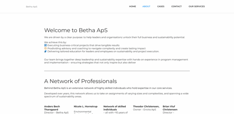
Task: Click the We achieve this by line
Action: click(x=55, y=42)
